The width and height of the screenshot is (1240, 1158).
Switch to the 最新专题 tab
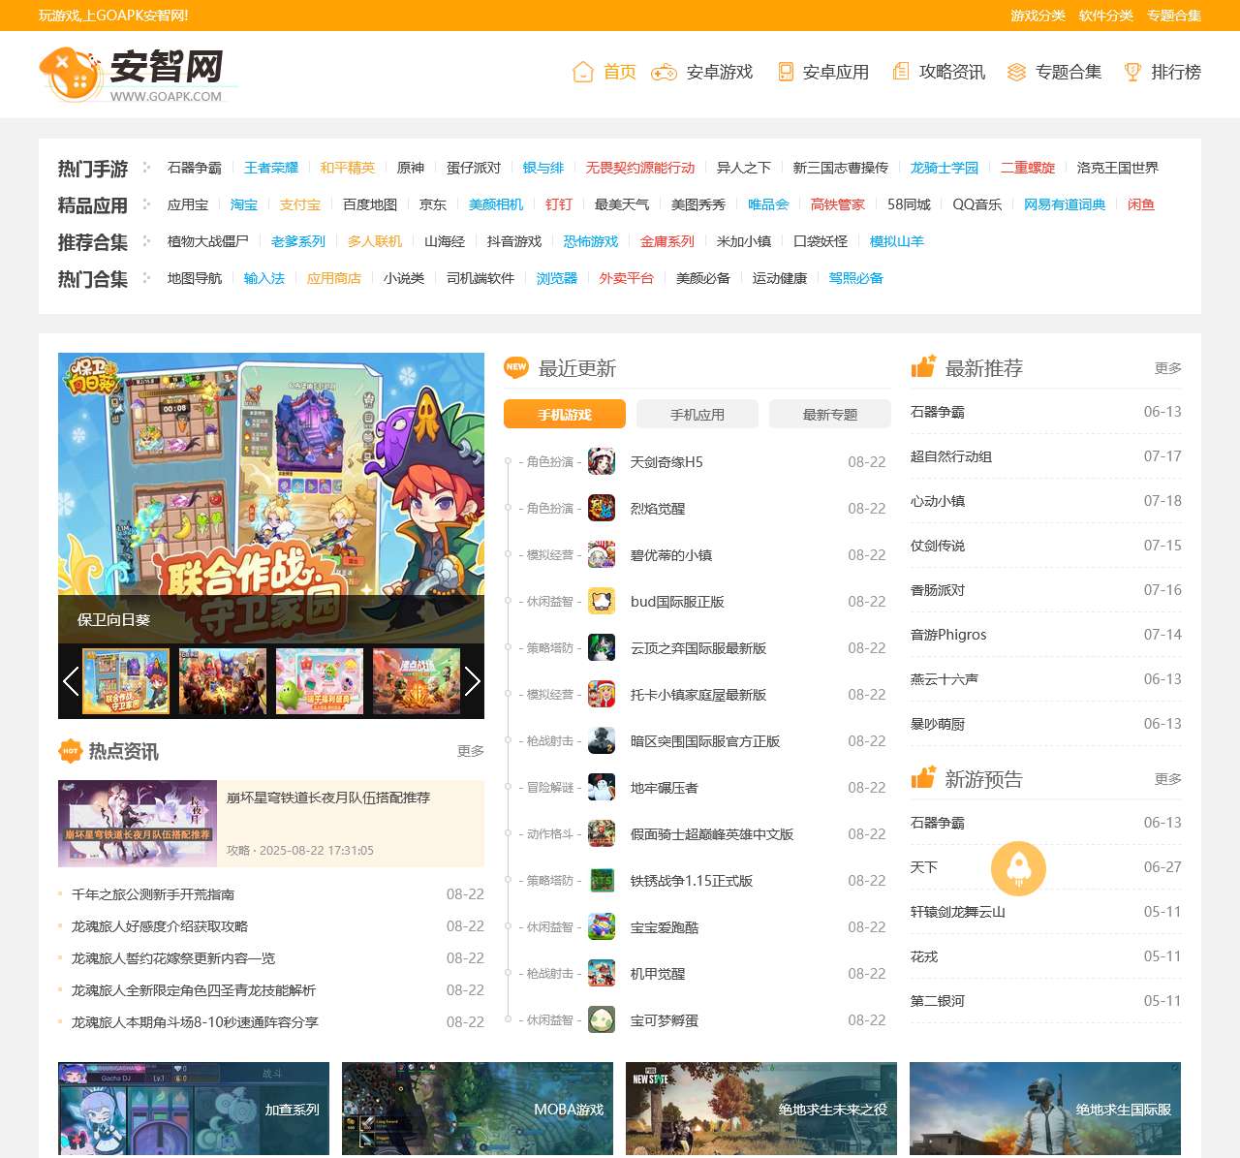coord(829,414)
